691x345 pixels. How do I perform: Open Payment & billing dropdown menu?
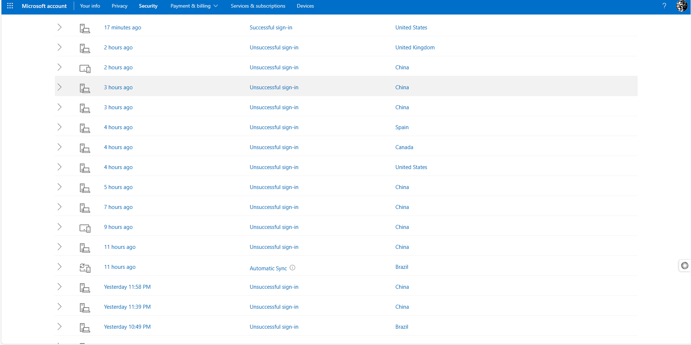[x=194, y=6]
